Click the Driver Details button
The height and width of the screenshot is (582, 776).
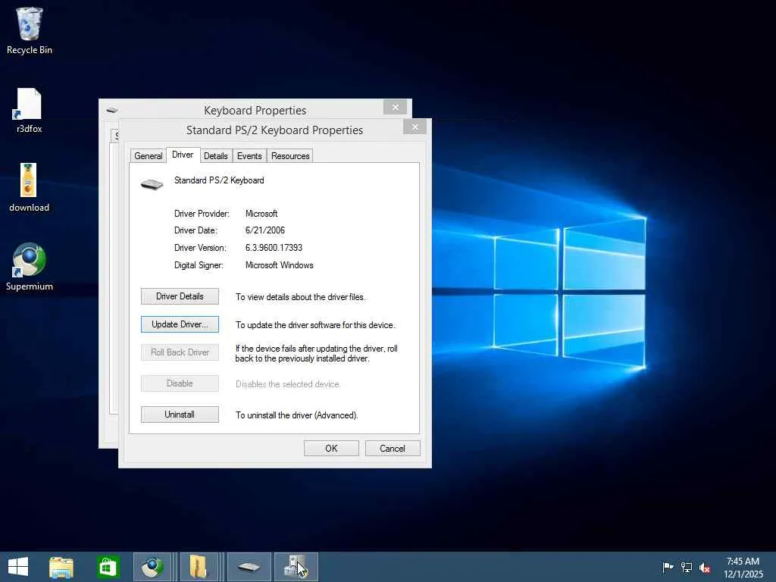tap(180, 296)
